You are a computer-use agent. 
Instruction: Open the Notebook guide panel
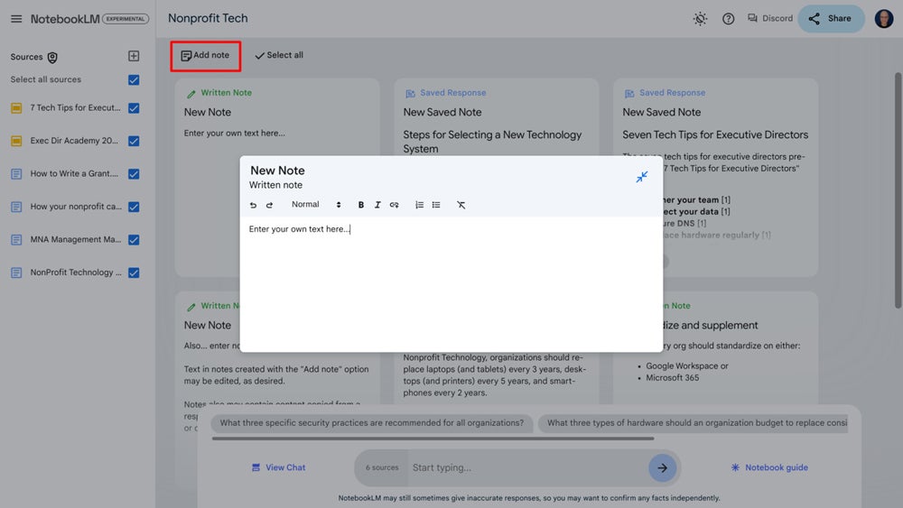pos(769,467)
